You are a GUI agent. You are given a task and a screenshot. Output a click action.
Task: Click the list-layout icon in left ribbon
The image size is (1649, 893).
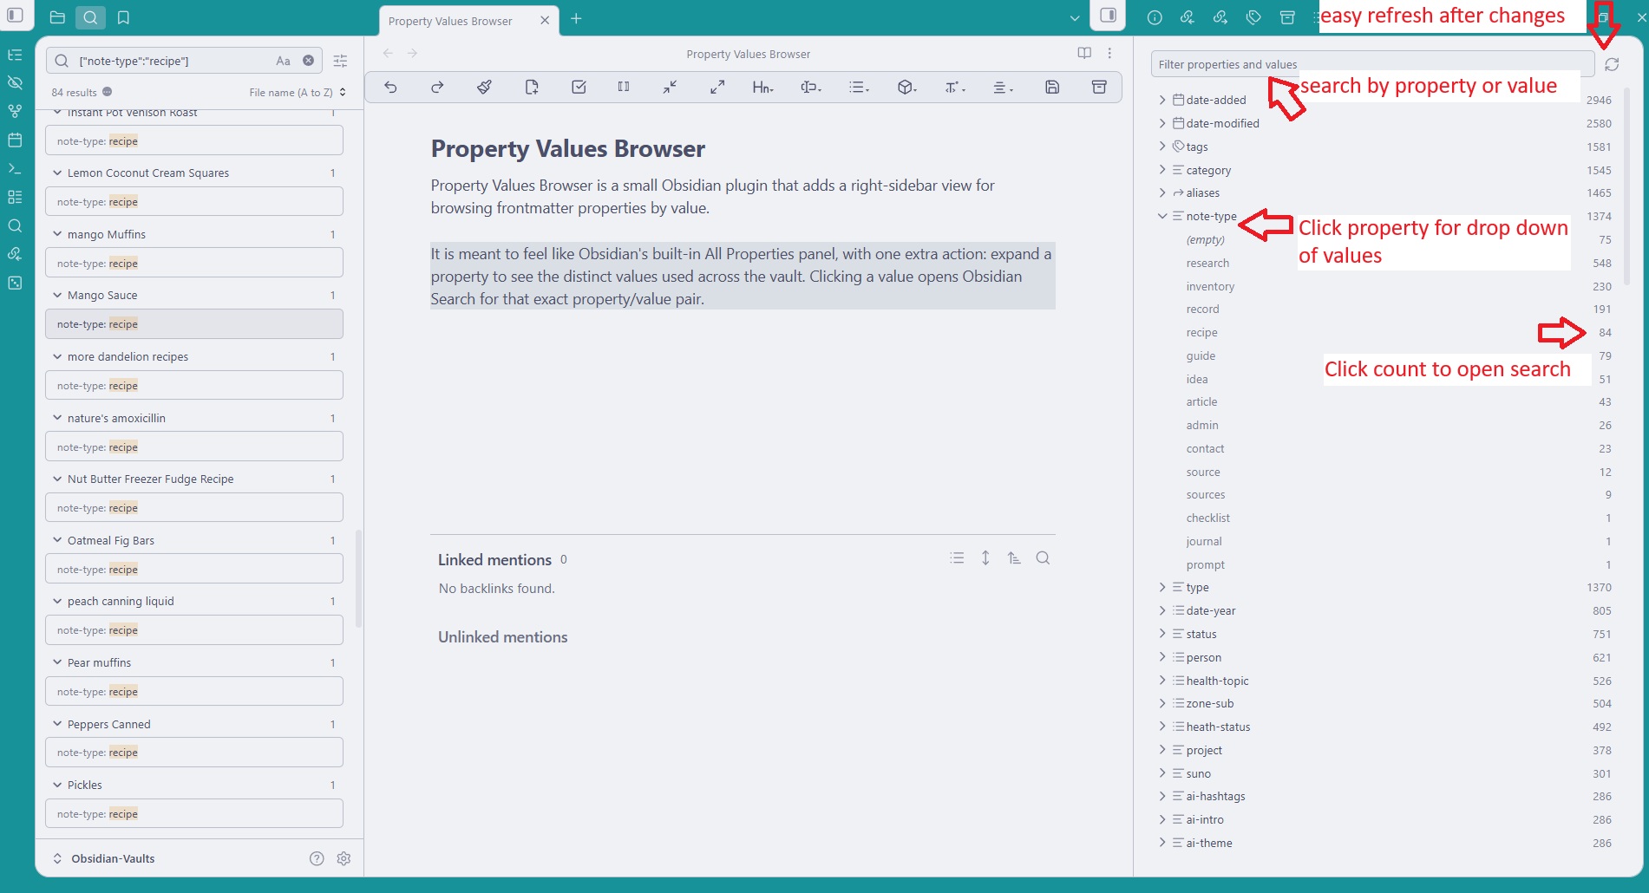pyautogui.click(x=15, y=198)
